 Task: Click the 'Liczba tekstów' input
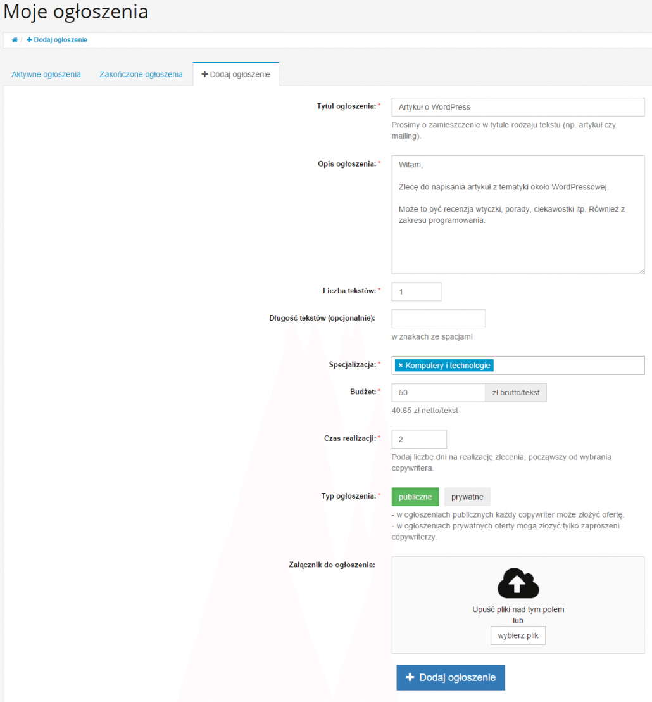click(416, 291)
